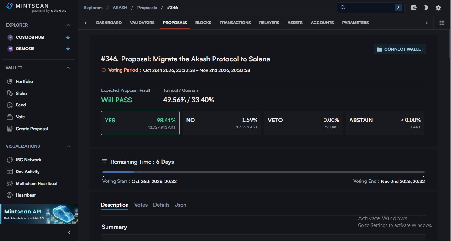The width and height of the screenshot is (451, 241).
Task: Click the search input field
Action: click(371, 8)
